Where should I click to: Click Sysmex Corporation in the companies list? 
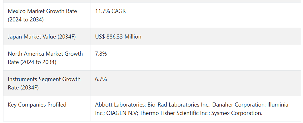pos(237,113)
